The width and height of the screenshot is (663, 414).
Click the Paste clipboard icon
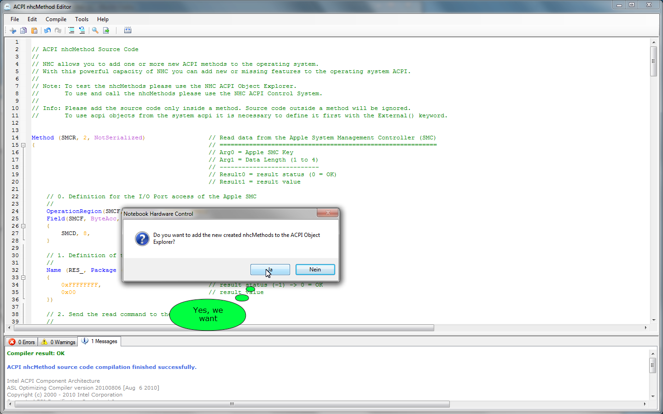pos(34,30)
